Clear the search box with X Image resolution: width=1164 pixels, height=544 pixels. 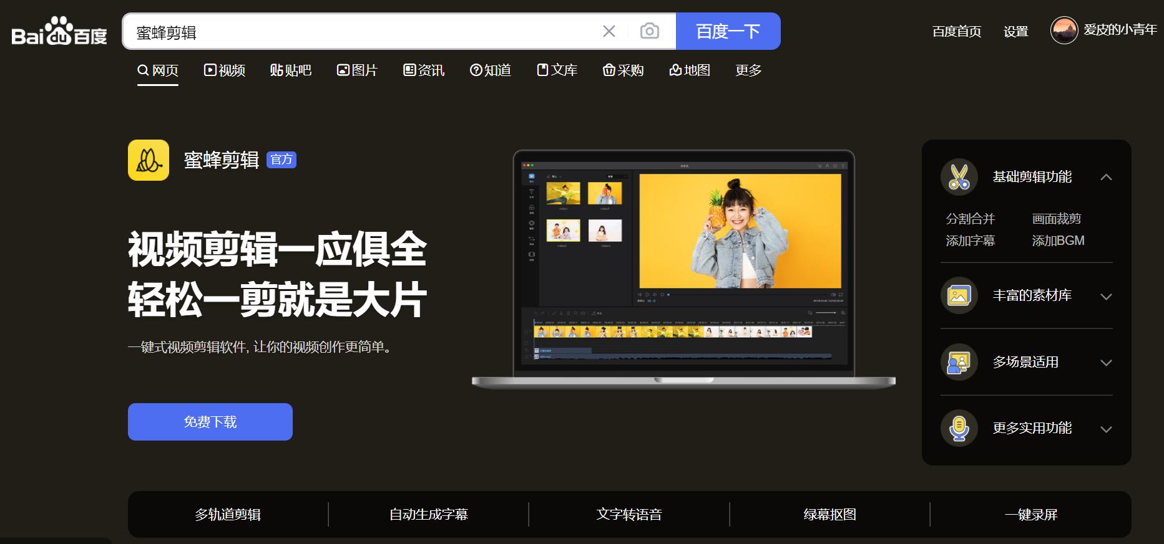(609, 31)
